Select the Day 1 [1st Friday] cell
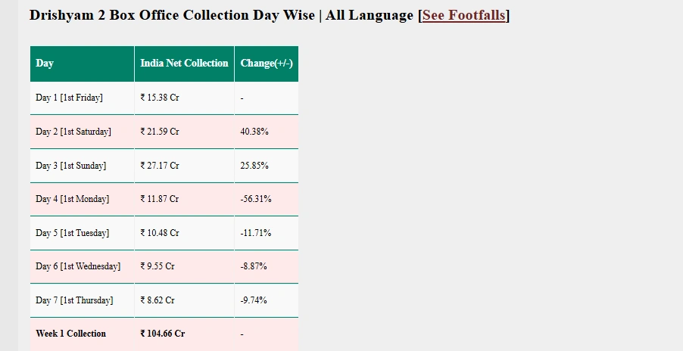 (83, 98)
